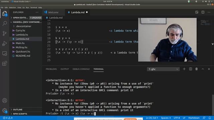The height and width of the screenshot is (120, 214).
Task: Open Extensions view
Action: tap(4, 63)
